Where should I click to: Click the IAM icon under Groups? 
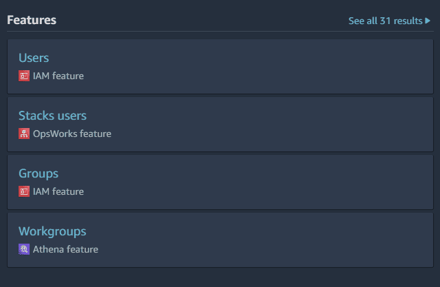click(x=24, y=191)
